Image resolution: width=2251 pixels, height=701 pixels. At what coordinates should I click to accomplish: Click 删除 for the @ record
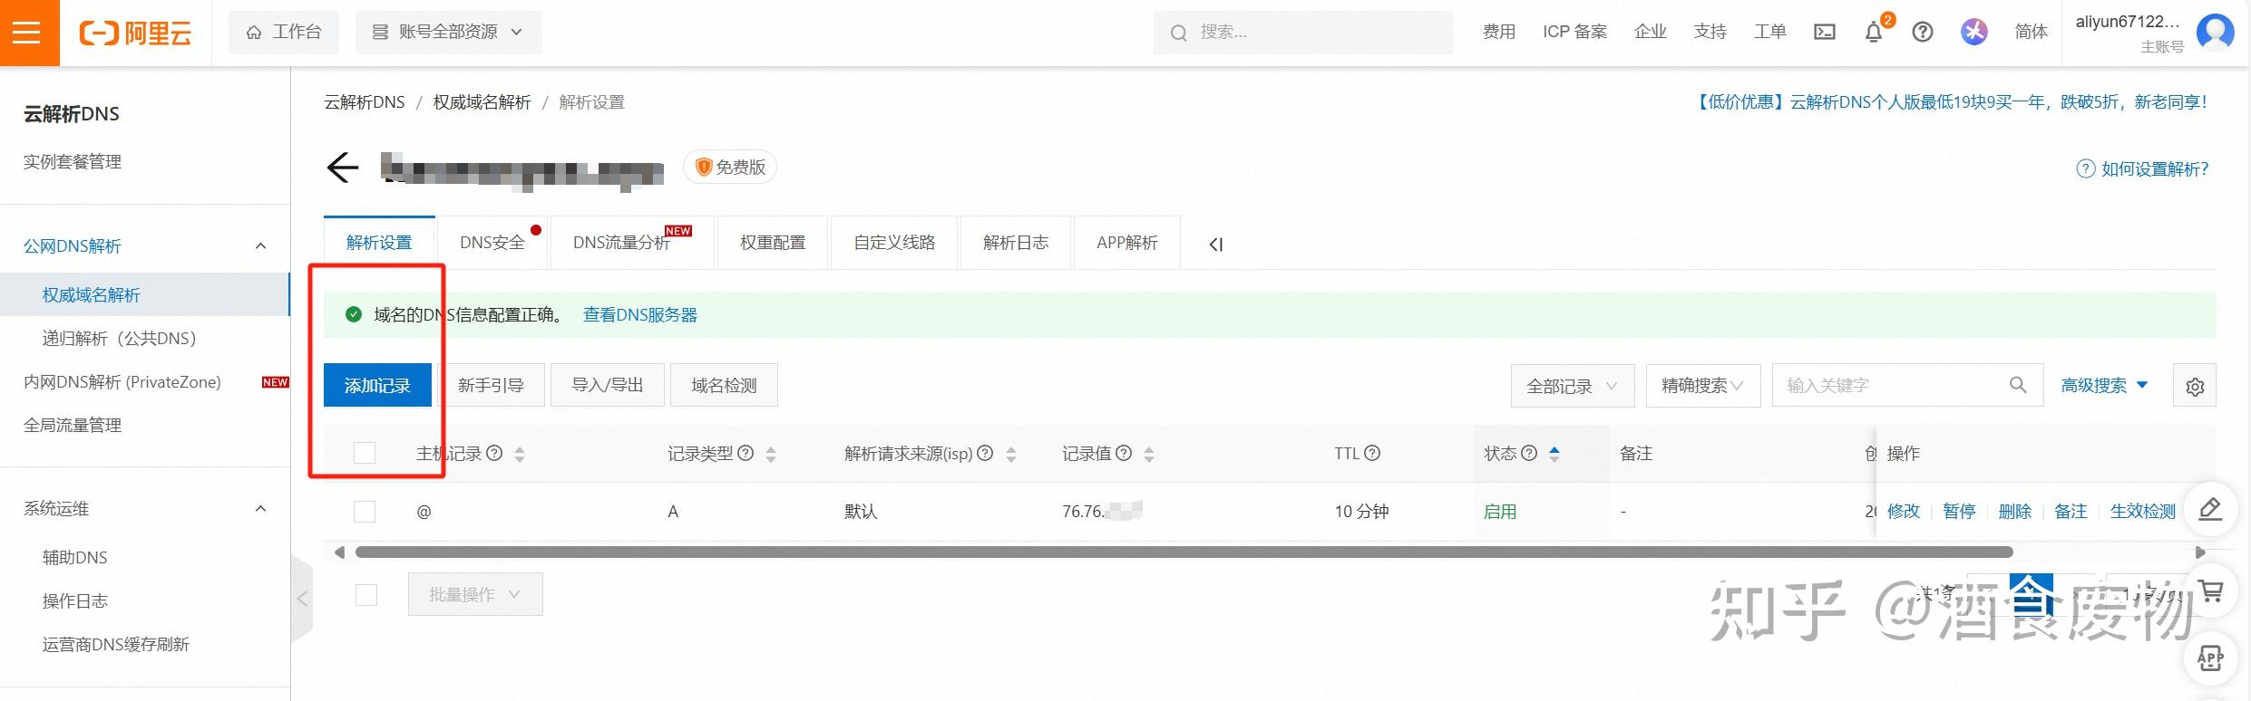(x=2015, y=512)
